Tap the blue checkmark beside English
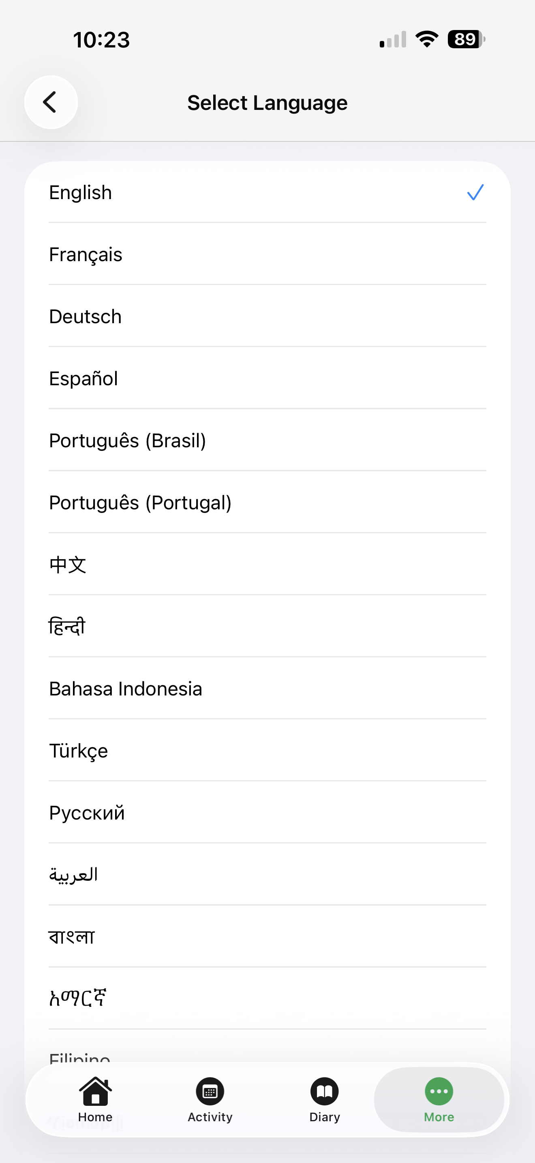 (475, 192)
